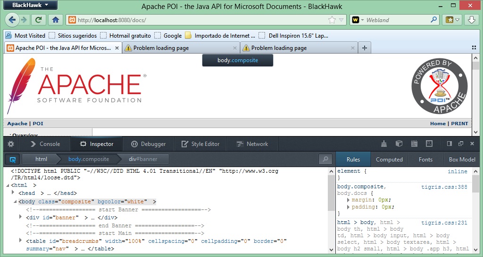Show the Box Model sidebar tab

pyautogui.click(x=462, y=160)
